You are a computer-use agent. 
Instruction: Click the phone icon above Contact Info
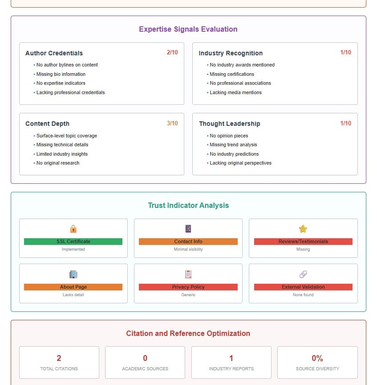188,229
